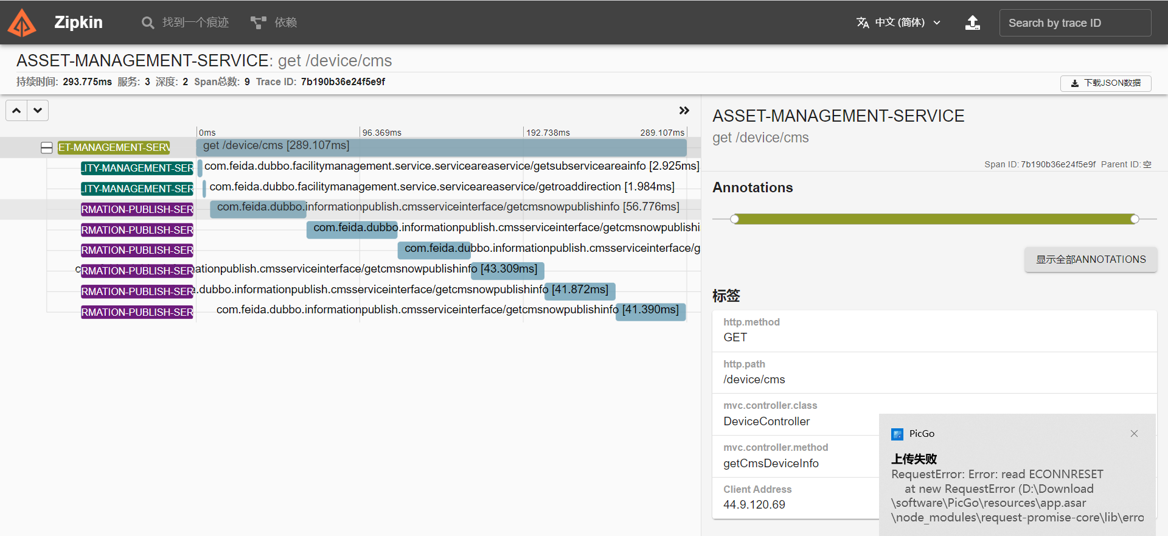
Task: Collapse the root ASSET-MANAGEMENT-SERVICE span tree
Action: [47, 148]
